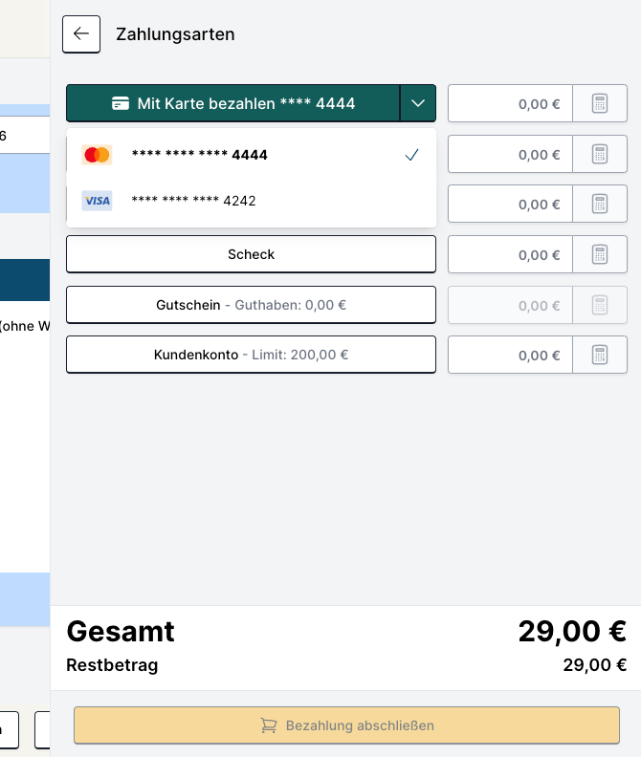This screenshot has height=757, width=641.
Task: Click Bezahlung abschließen button
Action: click(346, 725)
